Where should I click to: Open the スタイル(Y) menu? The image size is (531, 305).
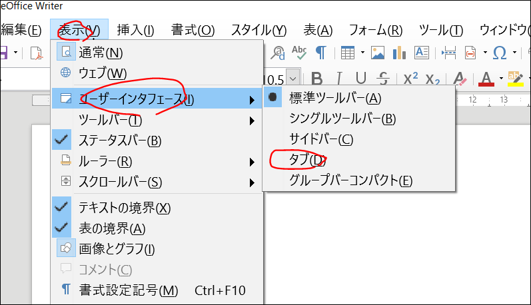[x=259, y=30]
